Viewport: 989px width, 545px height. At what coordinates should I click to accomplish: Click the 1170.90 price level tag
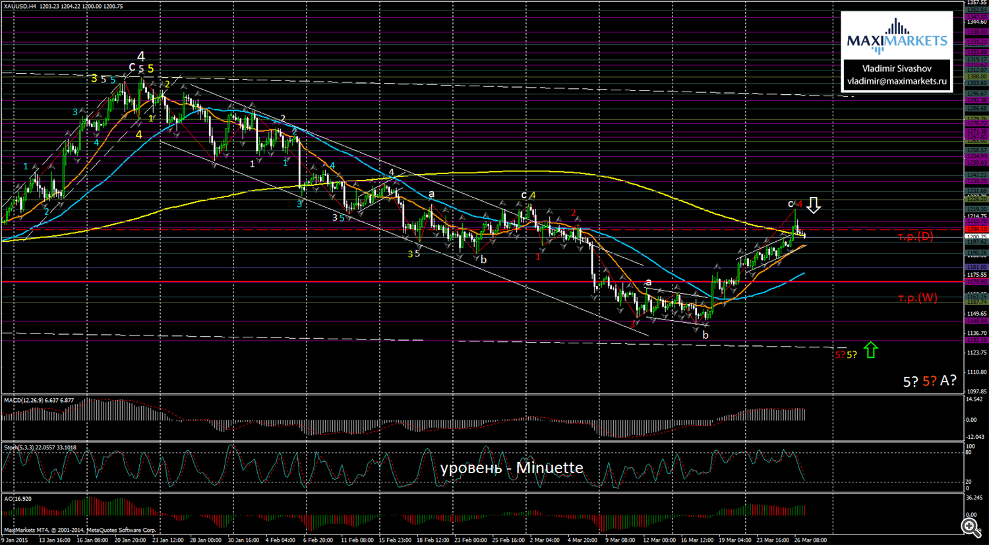click(976, 282)
